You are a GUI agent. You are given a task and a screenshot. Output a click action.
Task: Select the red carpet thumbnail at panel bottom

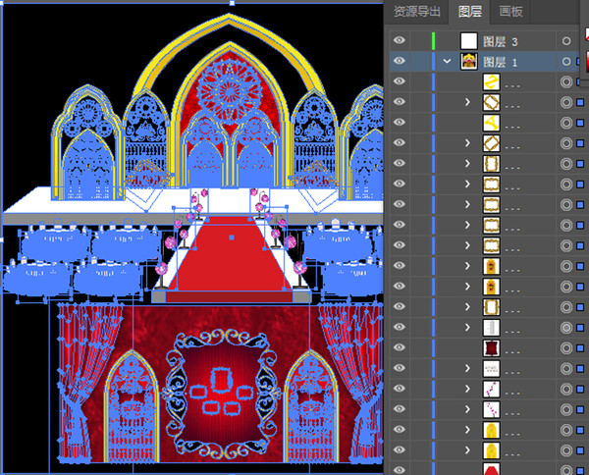tap(491, 469)
